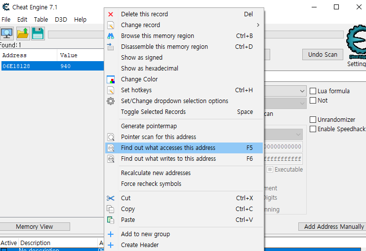Click the binoculars Browse memory icon
The width and height of the screenshot is (366, 251).
coord(111,36)
